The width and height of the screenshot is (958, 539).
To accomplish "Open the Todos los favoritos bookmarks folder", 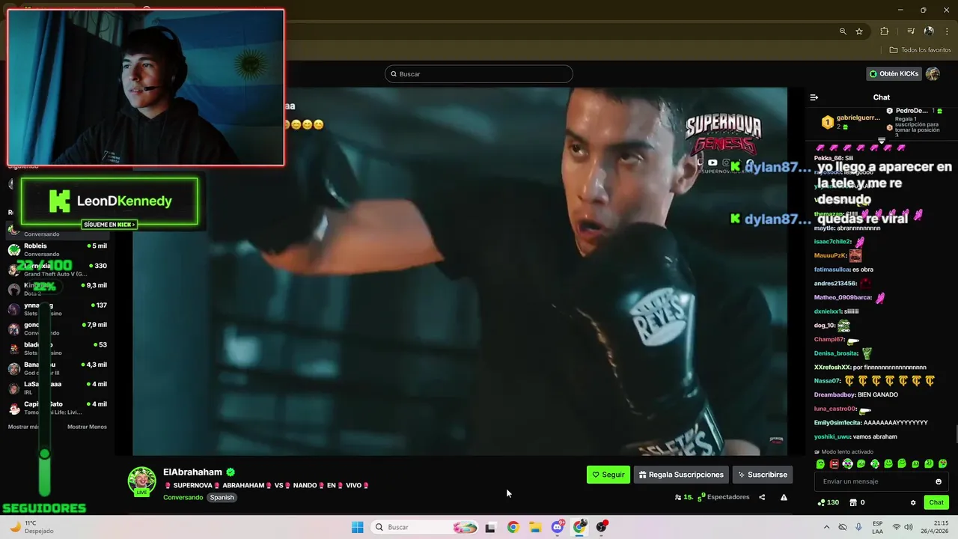I will point(921,50).
